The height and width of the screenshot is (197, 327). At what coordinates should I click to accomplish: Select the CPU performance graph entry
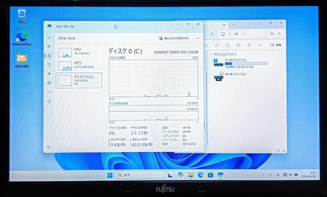(x=79, y=52)
